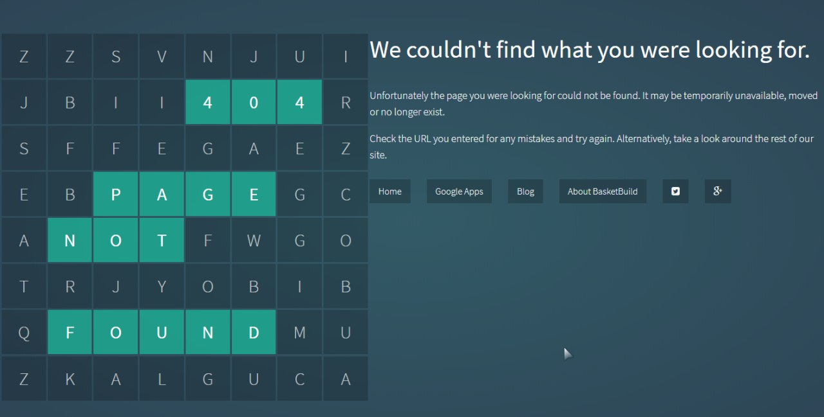Select the highlighted F tile in FOUND
The height and width of the screenshot is (417, 824).
pyautogui.click(x=70, y=333)
